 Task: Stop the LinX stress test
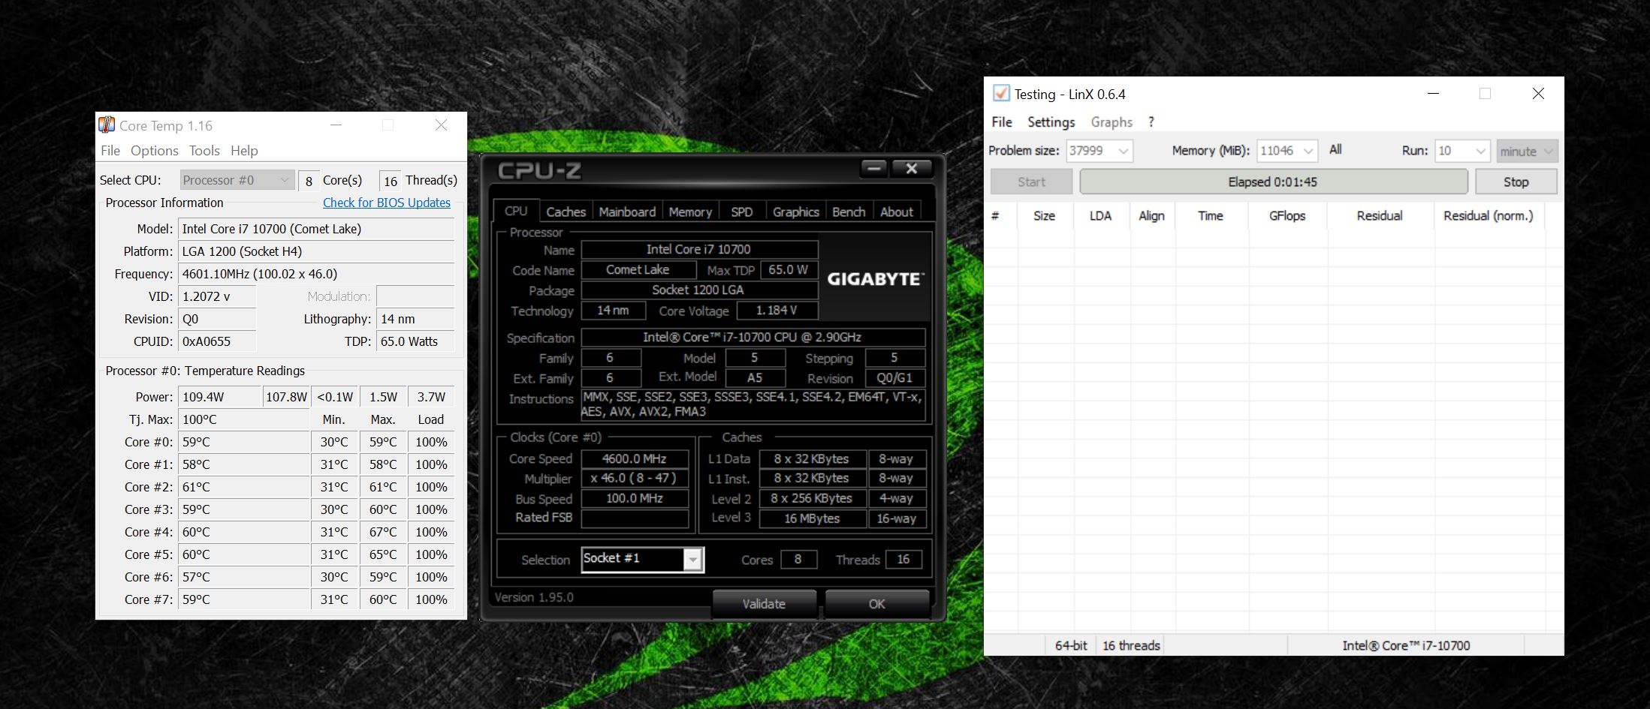(x=1515, y=182)
